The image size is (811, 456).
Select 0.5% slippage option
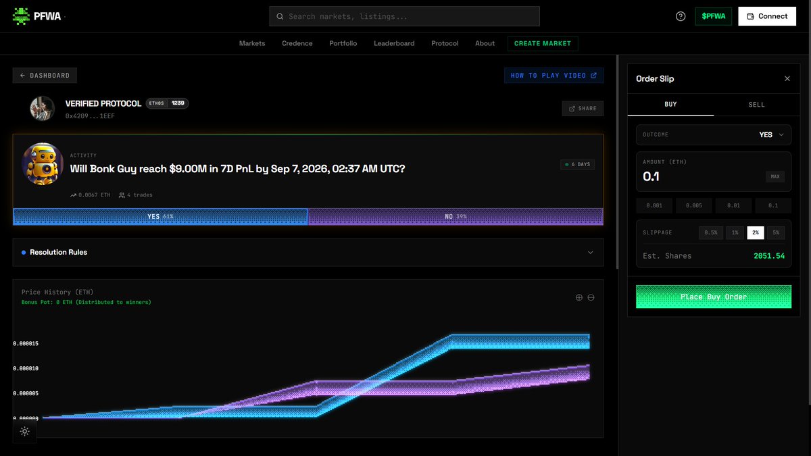[x=710, y=232]
